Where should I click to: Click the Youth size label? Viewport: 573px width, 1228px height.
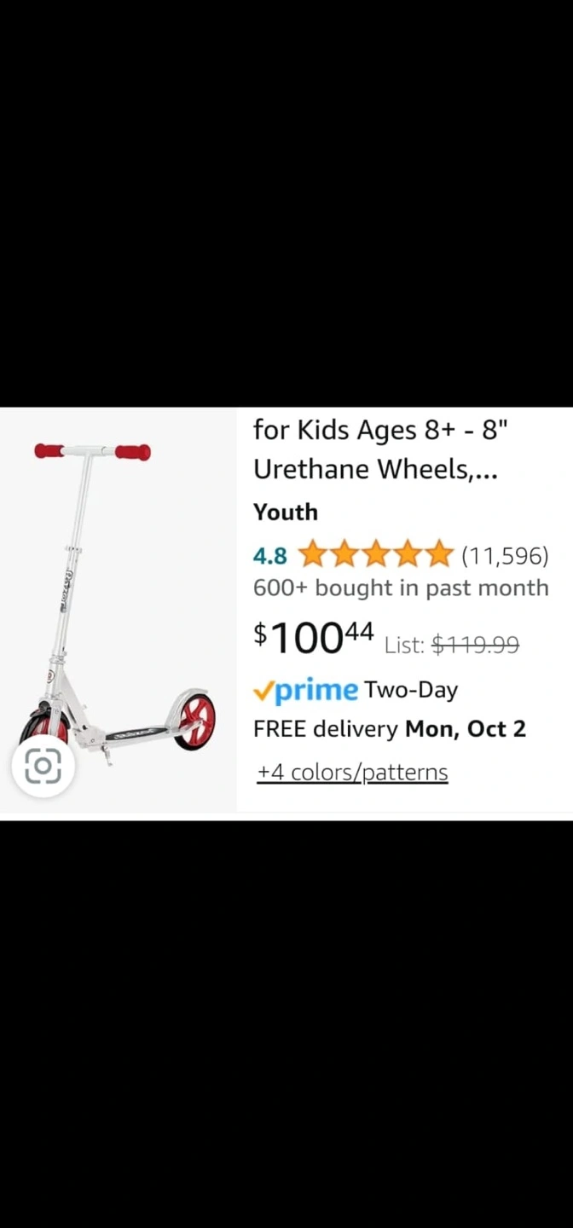point(286,512)
